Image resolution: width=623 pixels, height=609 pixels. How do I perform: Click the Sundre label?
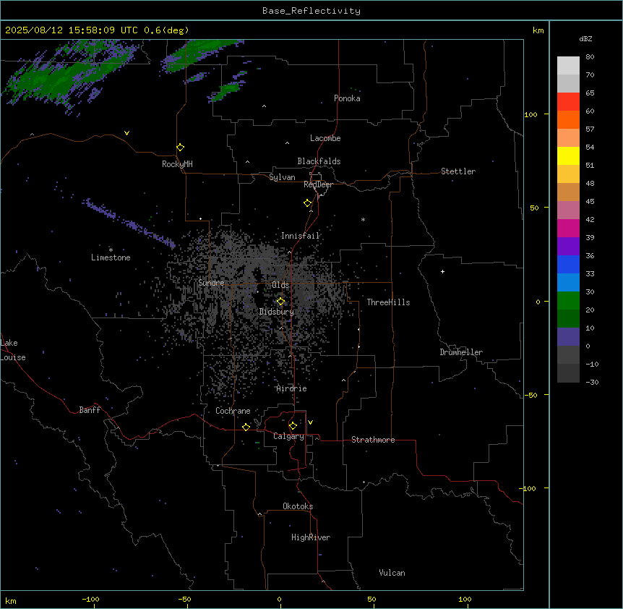[211, 283]
